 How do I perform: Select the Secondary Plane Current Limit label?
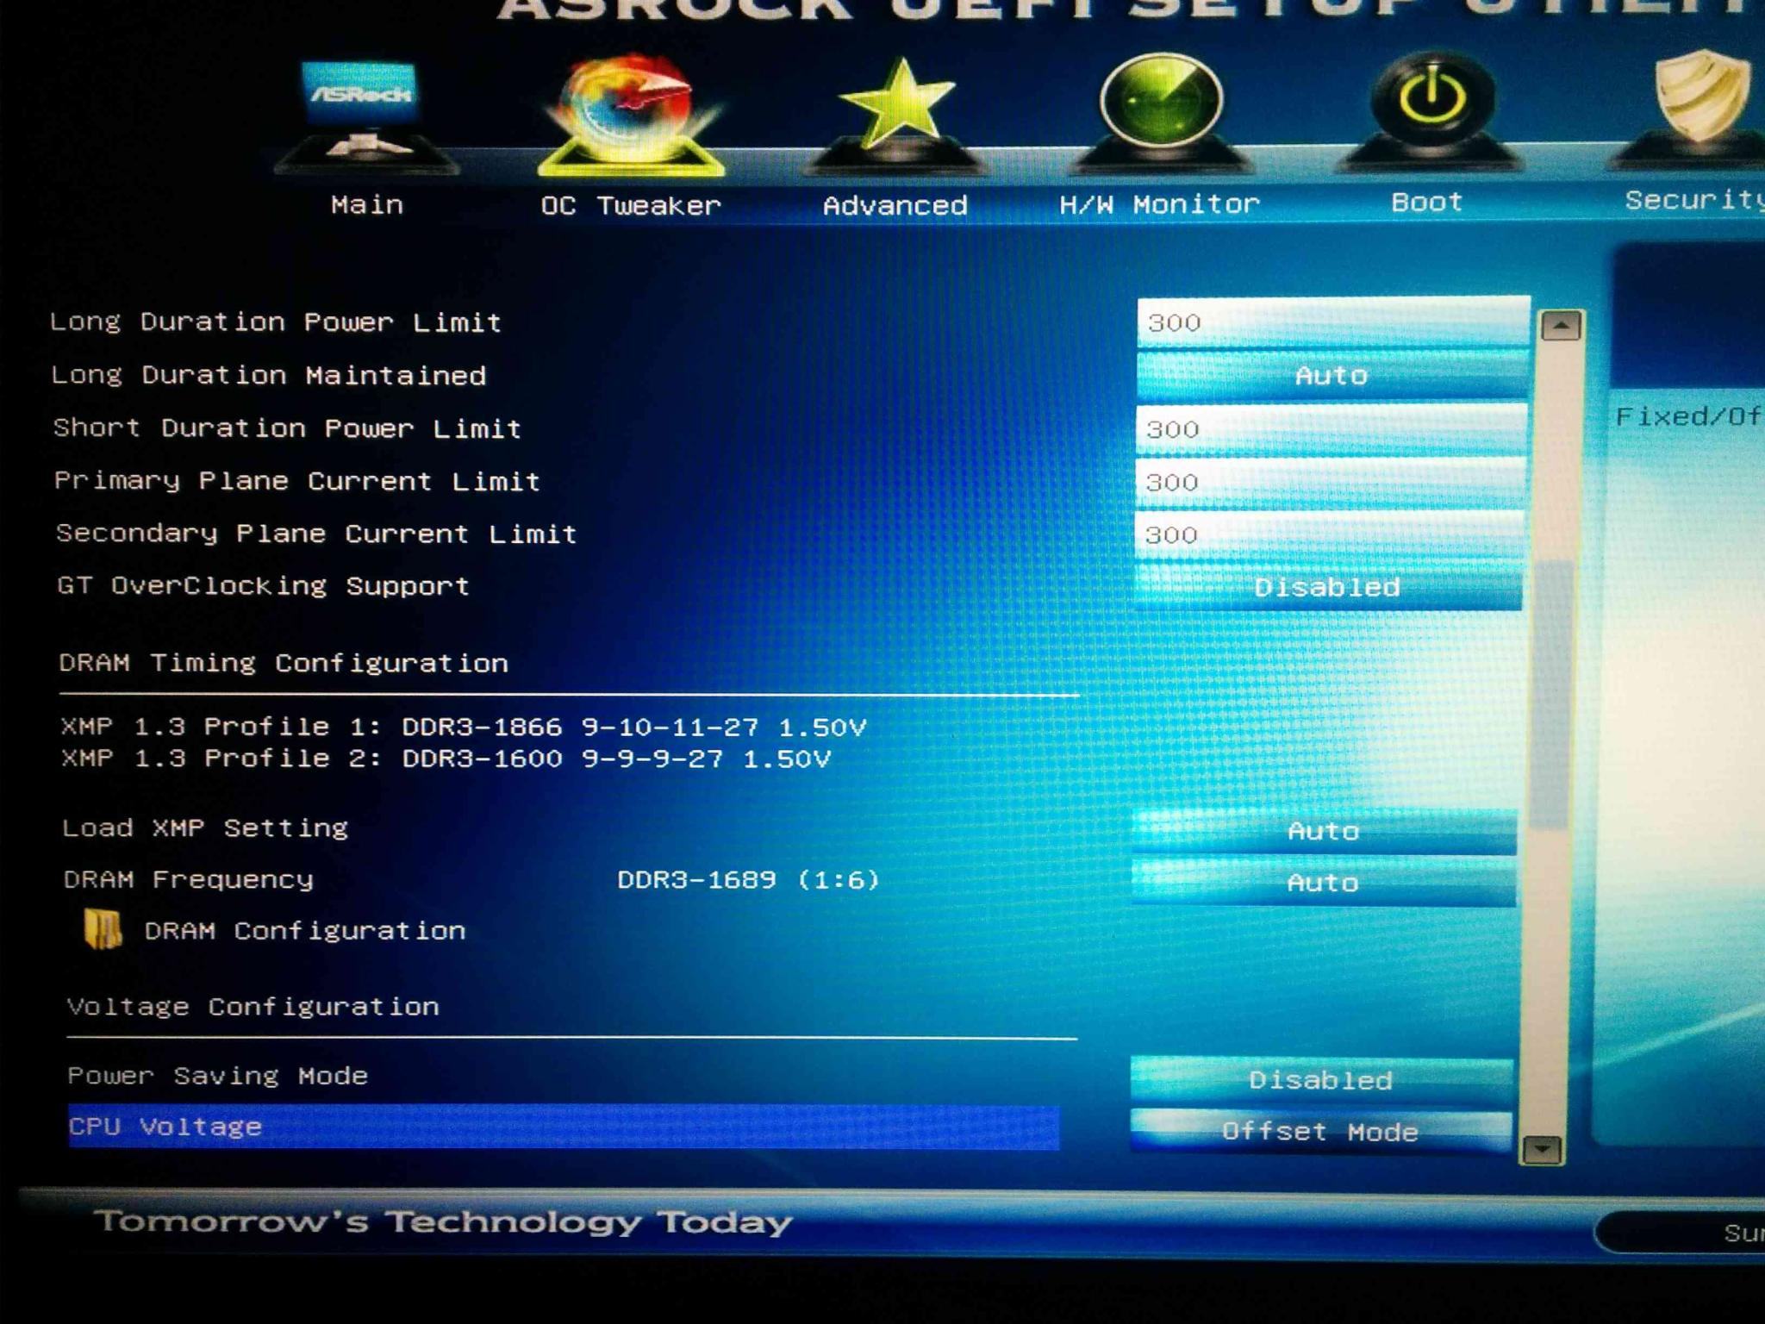316,534
